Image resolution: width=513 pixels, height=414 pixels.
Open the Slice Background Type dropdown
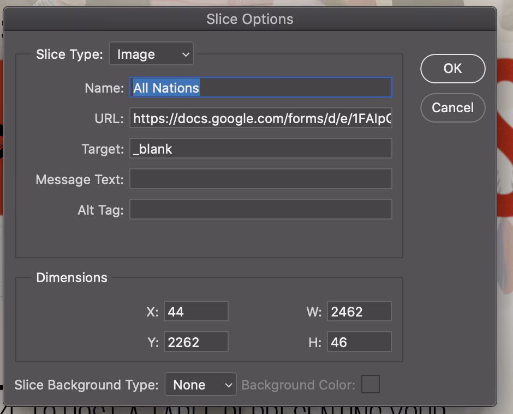coord(200,385)
